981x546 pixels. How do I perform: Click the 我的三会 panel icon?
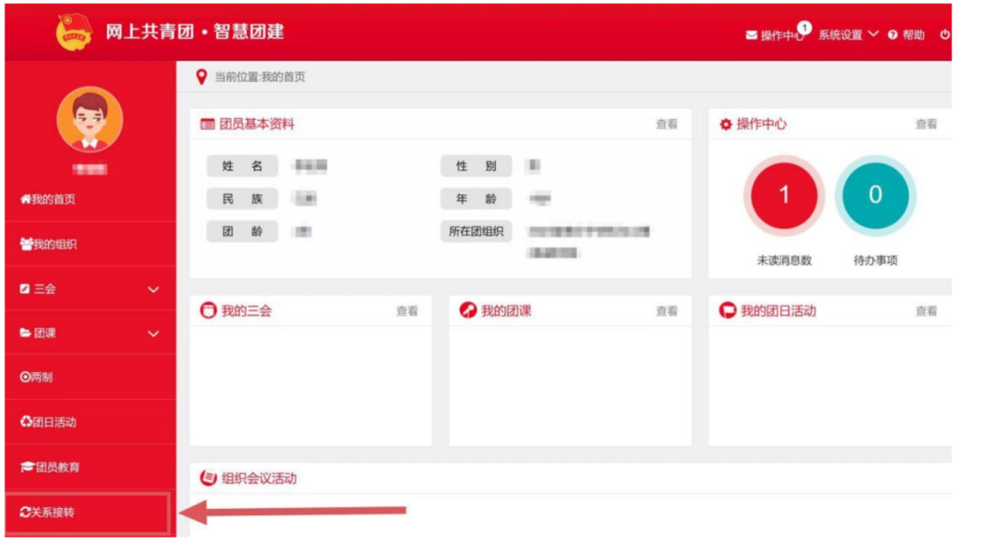pyautogui.click(x=209, y=311)
